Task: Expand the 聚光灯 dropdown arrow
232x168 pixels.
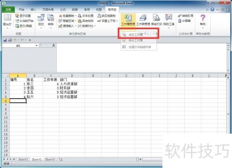Action: point(7,28)
